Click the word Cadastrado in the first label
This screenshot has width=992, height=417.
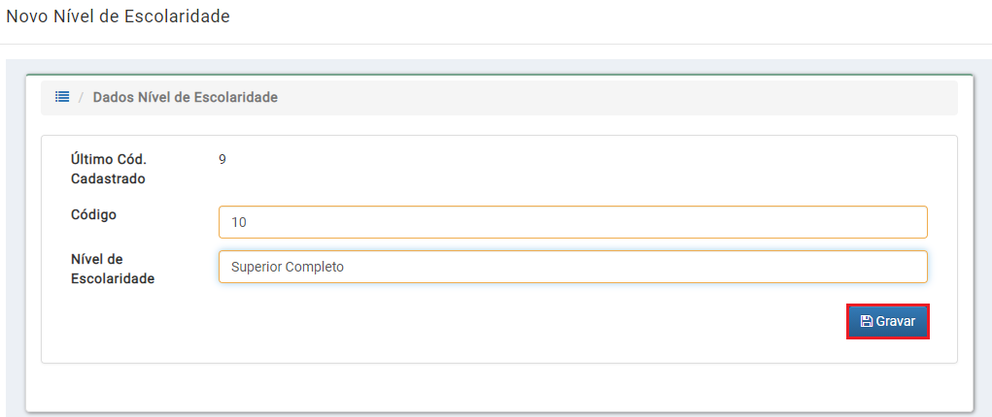[x=108, y=178]
